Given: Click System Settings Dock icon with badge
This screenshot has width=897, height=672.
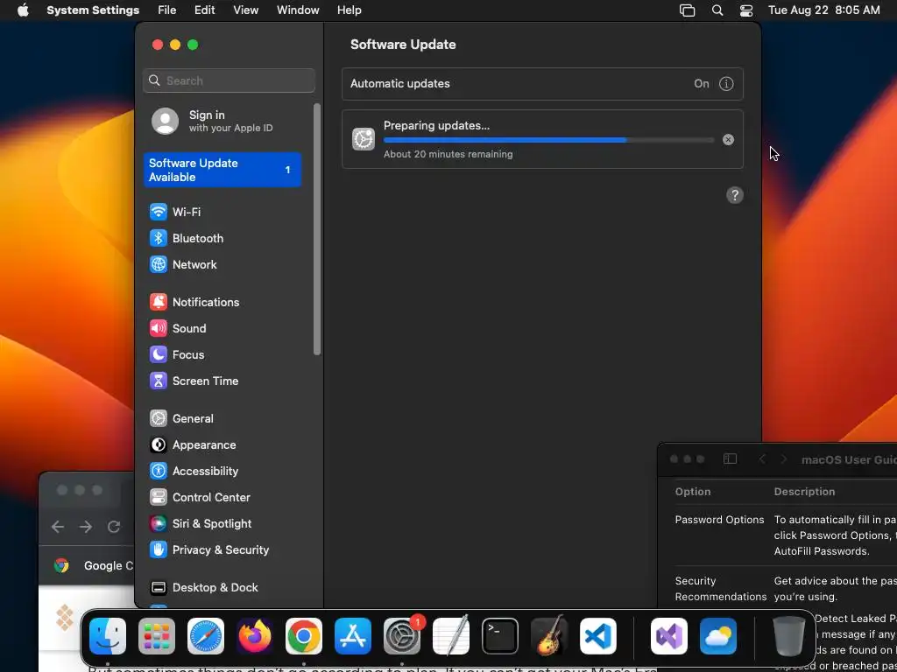Looking at the screenshot, I should pyautogui.click(x=402, y=636).
